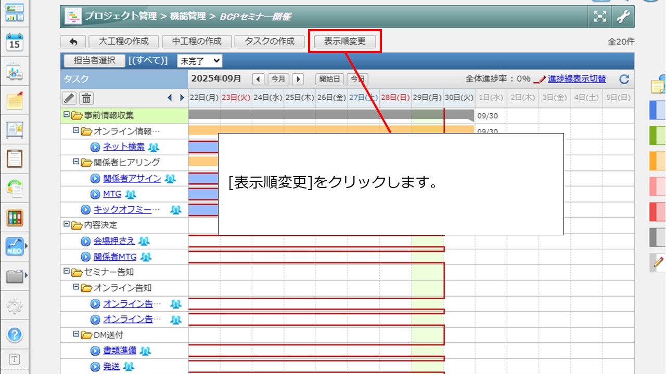Collapse the セミナー告知 folder
Viewport: 666px width, 374px height.
[x=66, y=272]
